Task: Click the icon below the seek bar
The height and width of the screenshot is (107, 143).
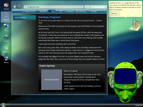Action: [x=126, y=87]
